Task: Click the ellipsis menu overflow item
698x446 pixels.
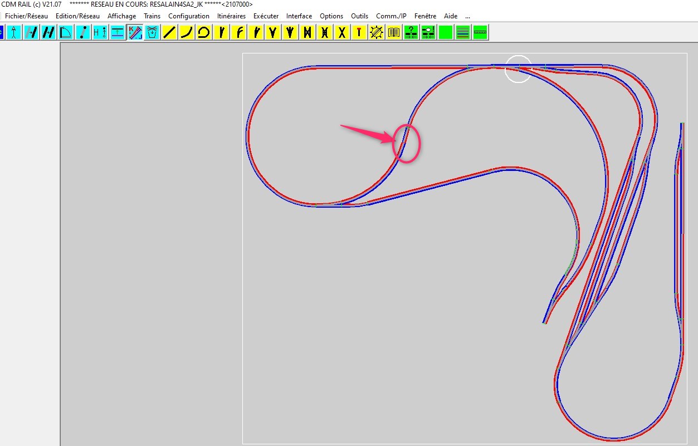Action: point(467,17)
